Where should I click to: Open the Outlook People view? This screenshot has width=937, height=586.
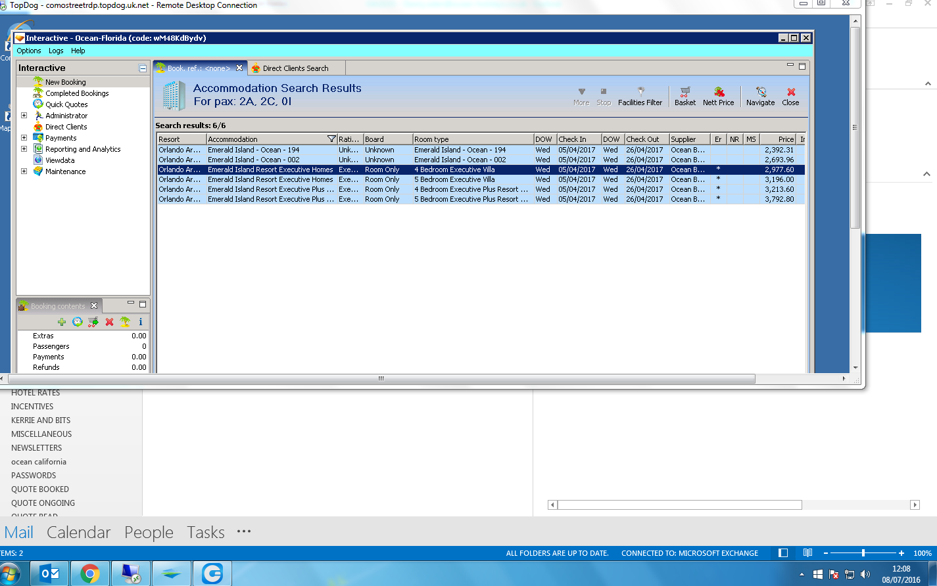point(149,532)
